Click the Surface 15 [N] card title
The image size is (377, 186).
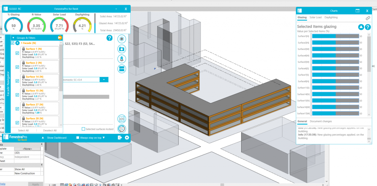pos(35,91)
